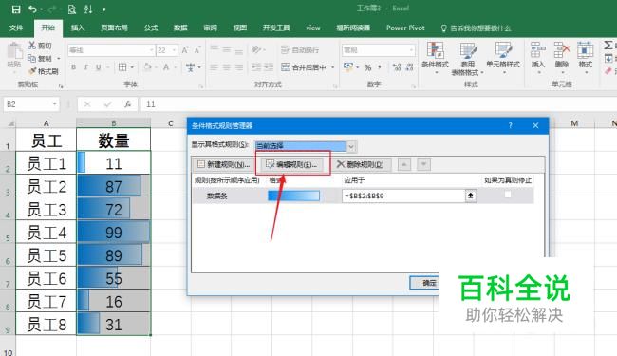Expand the font size dropdown showing 22

tap(174, 50)
